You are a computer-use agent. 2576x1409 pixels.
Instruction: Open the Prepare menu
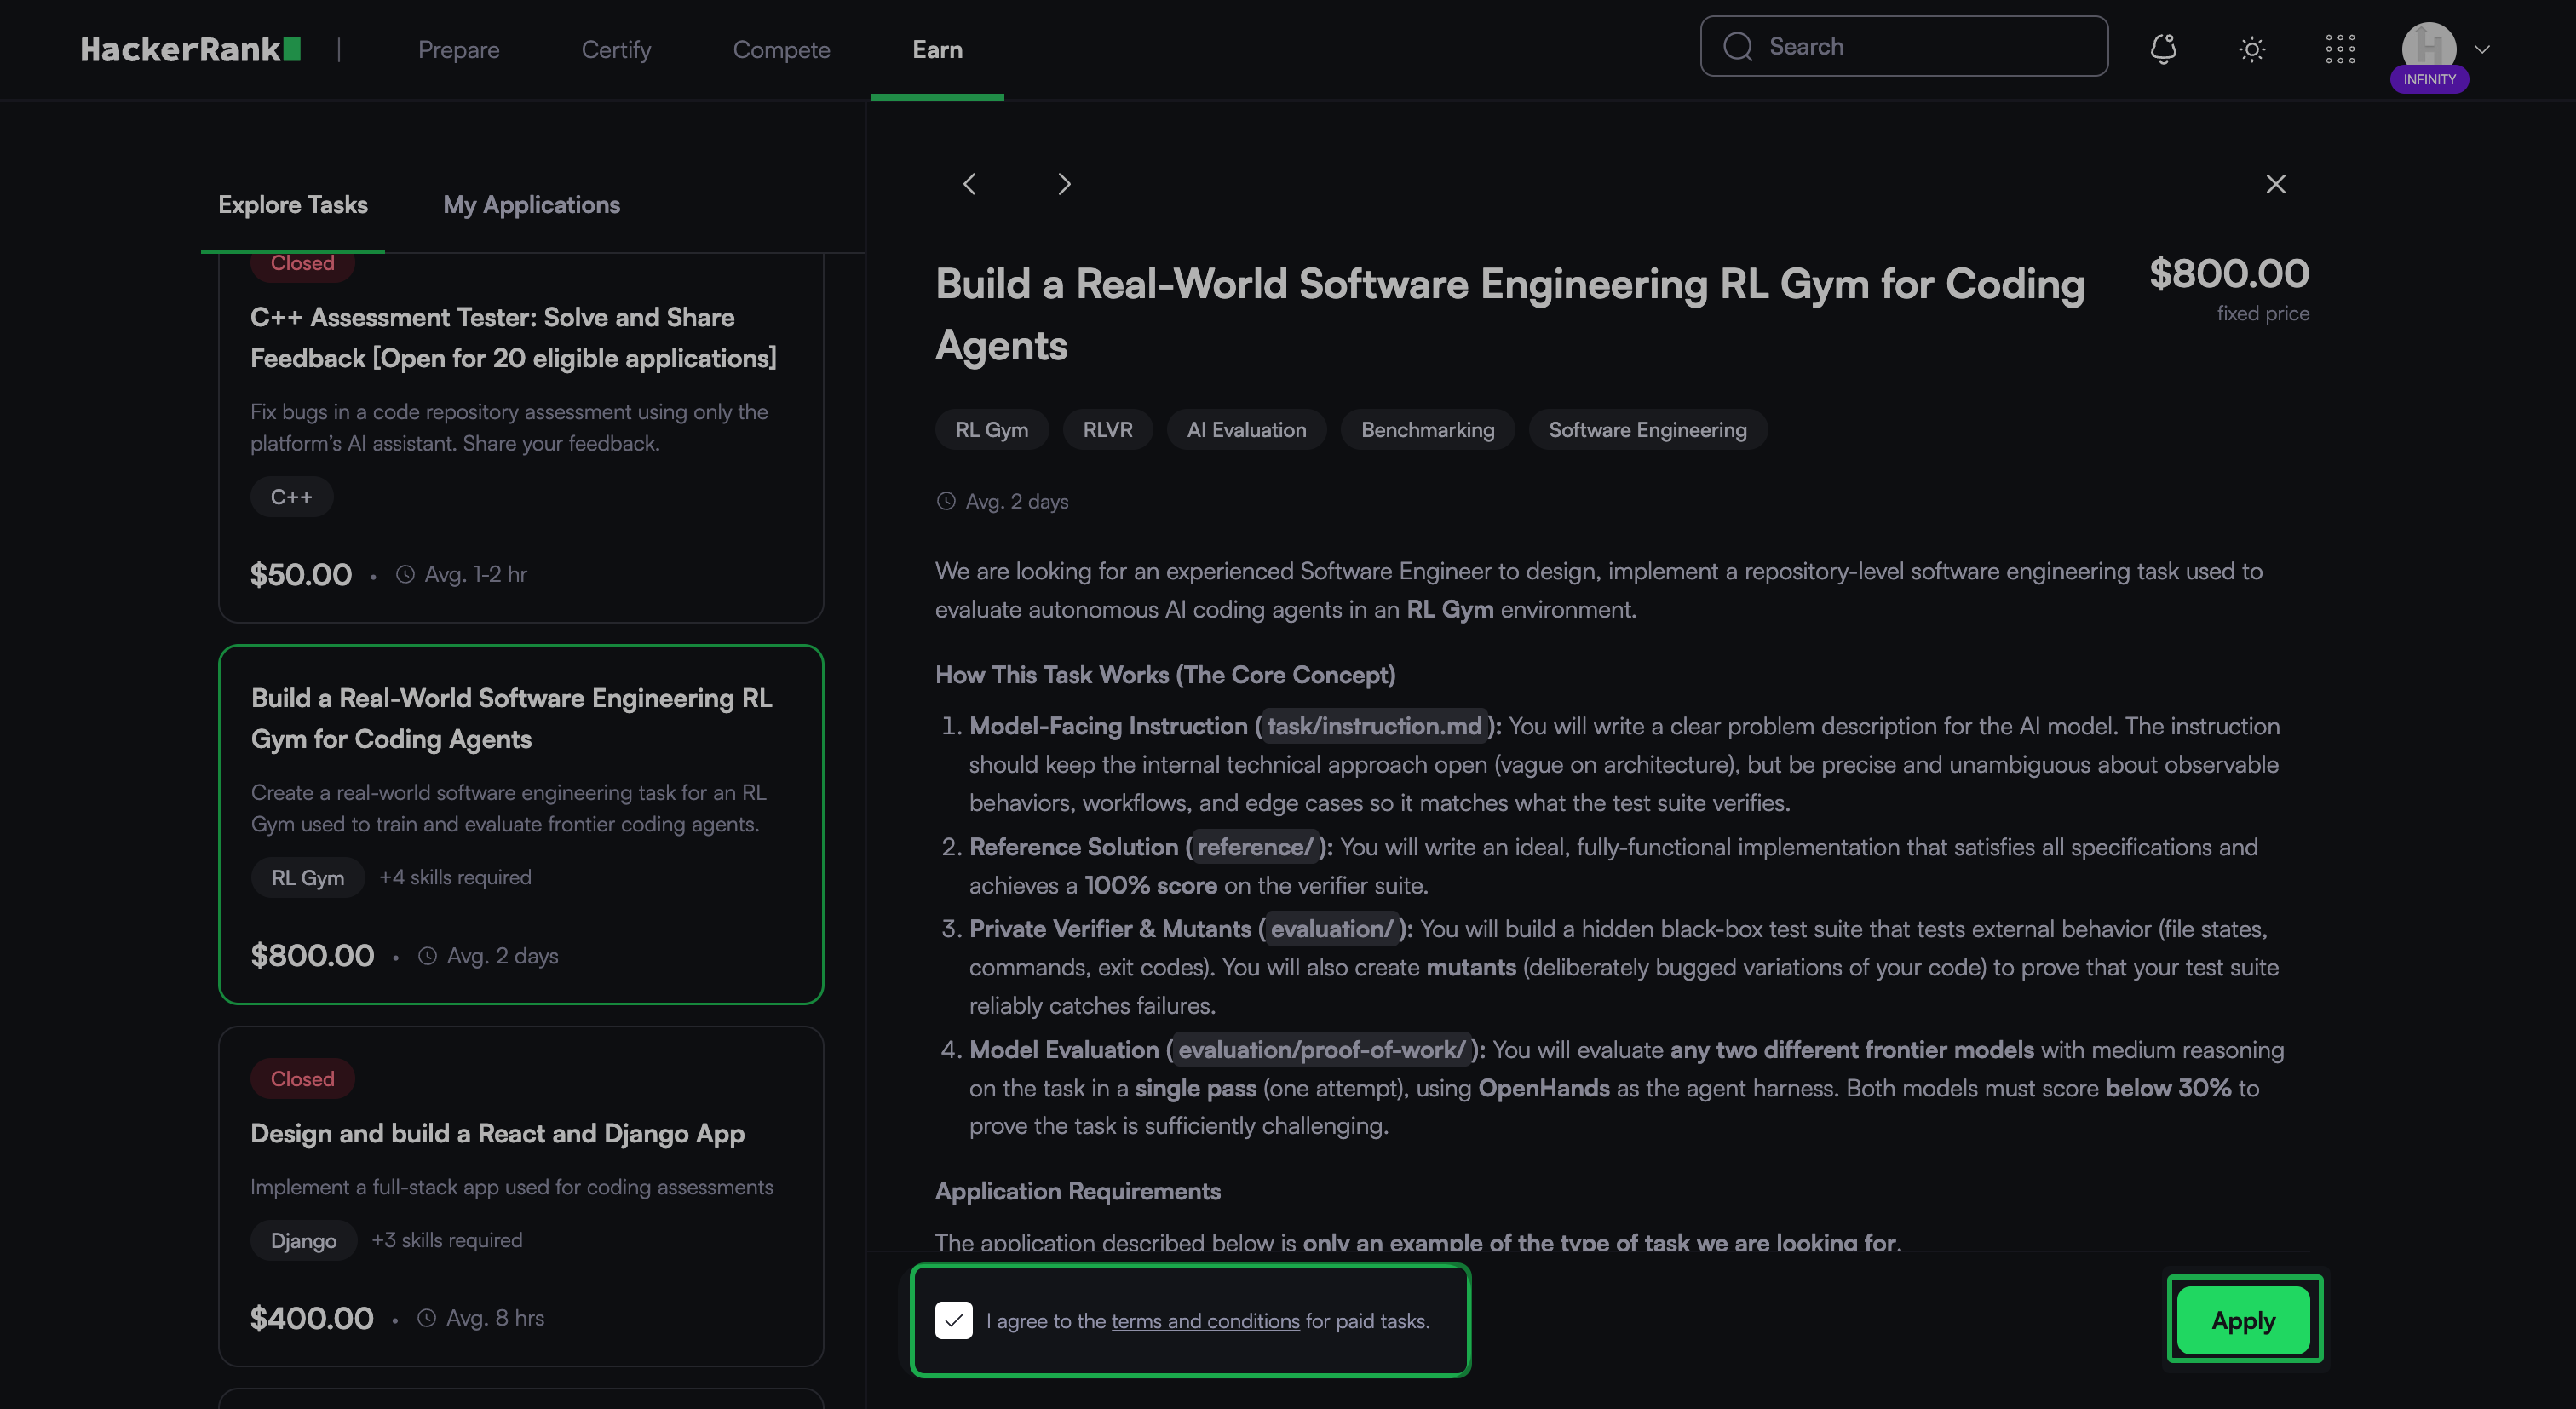click(x=459, y=49)
